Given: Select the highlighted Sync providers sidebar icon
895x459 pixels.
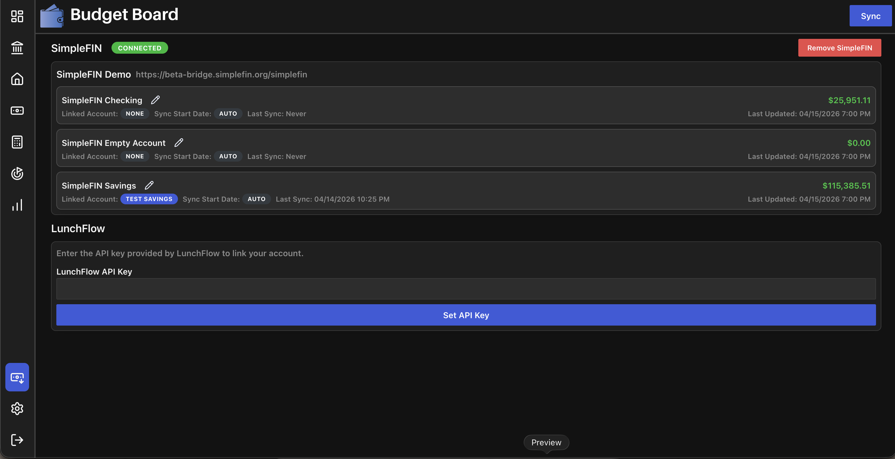Looking at the screenshot, I should point(17,377).
